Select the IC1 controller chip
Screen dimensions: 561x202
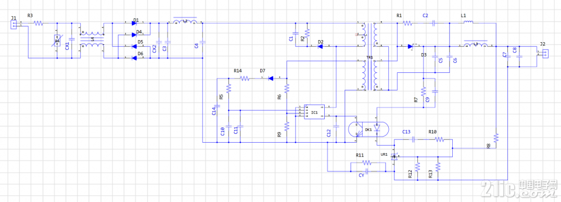click(314, 112)
